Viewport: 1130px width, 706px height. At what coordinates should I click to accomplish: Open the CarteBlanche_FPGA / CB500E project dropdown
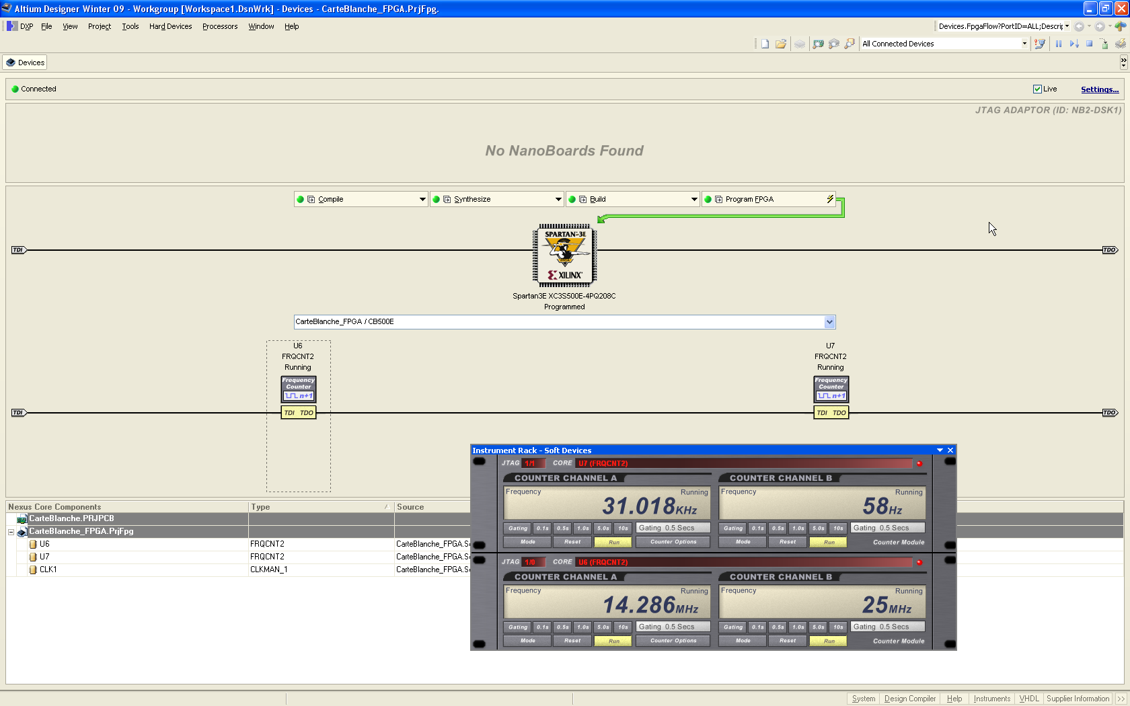(830, 322)
